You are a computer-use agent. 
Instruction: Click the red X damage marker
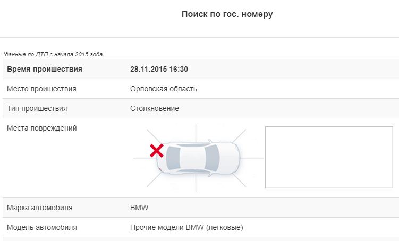(x=156, y=151)
